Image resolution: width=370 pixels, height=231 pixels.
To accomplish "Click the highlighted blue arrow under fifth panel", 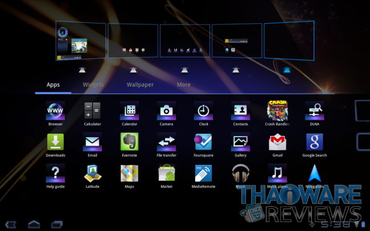I will point(287,70).
